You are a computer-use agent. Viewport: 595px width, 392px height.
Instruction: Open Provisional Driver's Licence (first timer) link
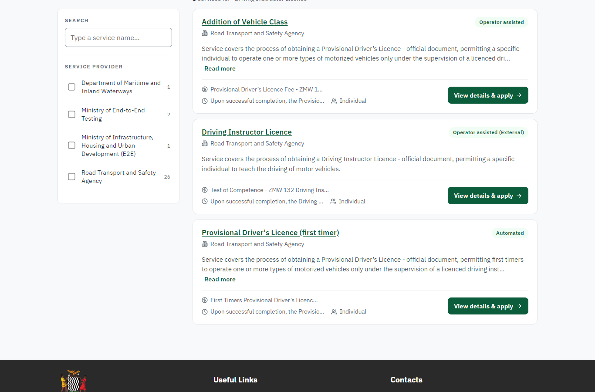pyautogui.click(x=270, y=233)
